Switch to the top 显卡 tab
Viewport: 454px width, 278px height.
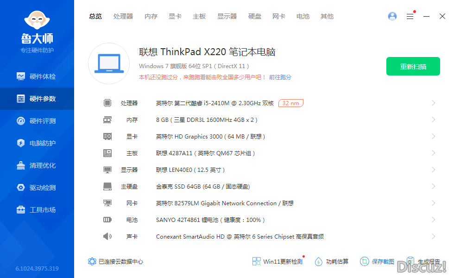(x=175, y=16)
